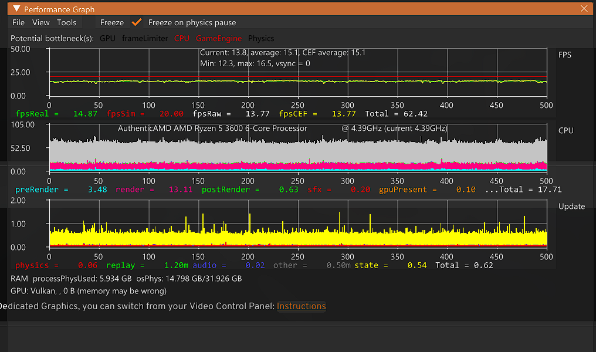Click the CPU graph side label

565,130
